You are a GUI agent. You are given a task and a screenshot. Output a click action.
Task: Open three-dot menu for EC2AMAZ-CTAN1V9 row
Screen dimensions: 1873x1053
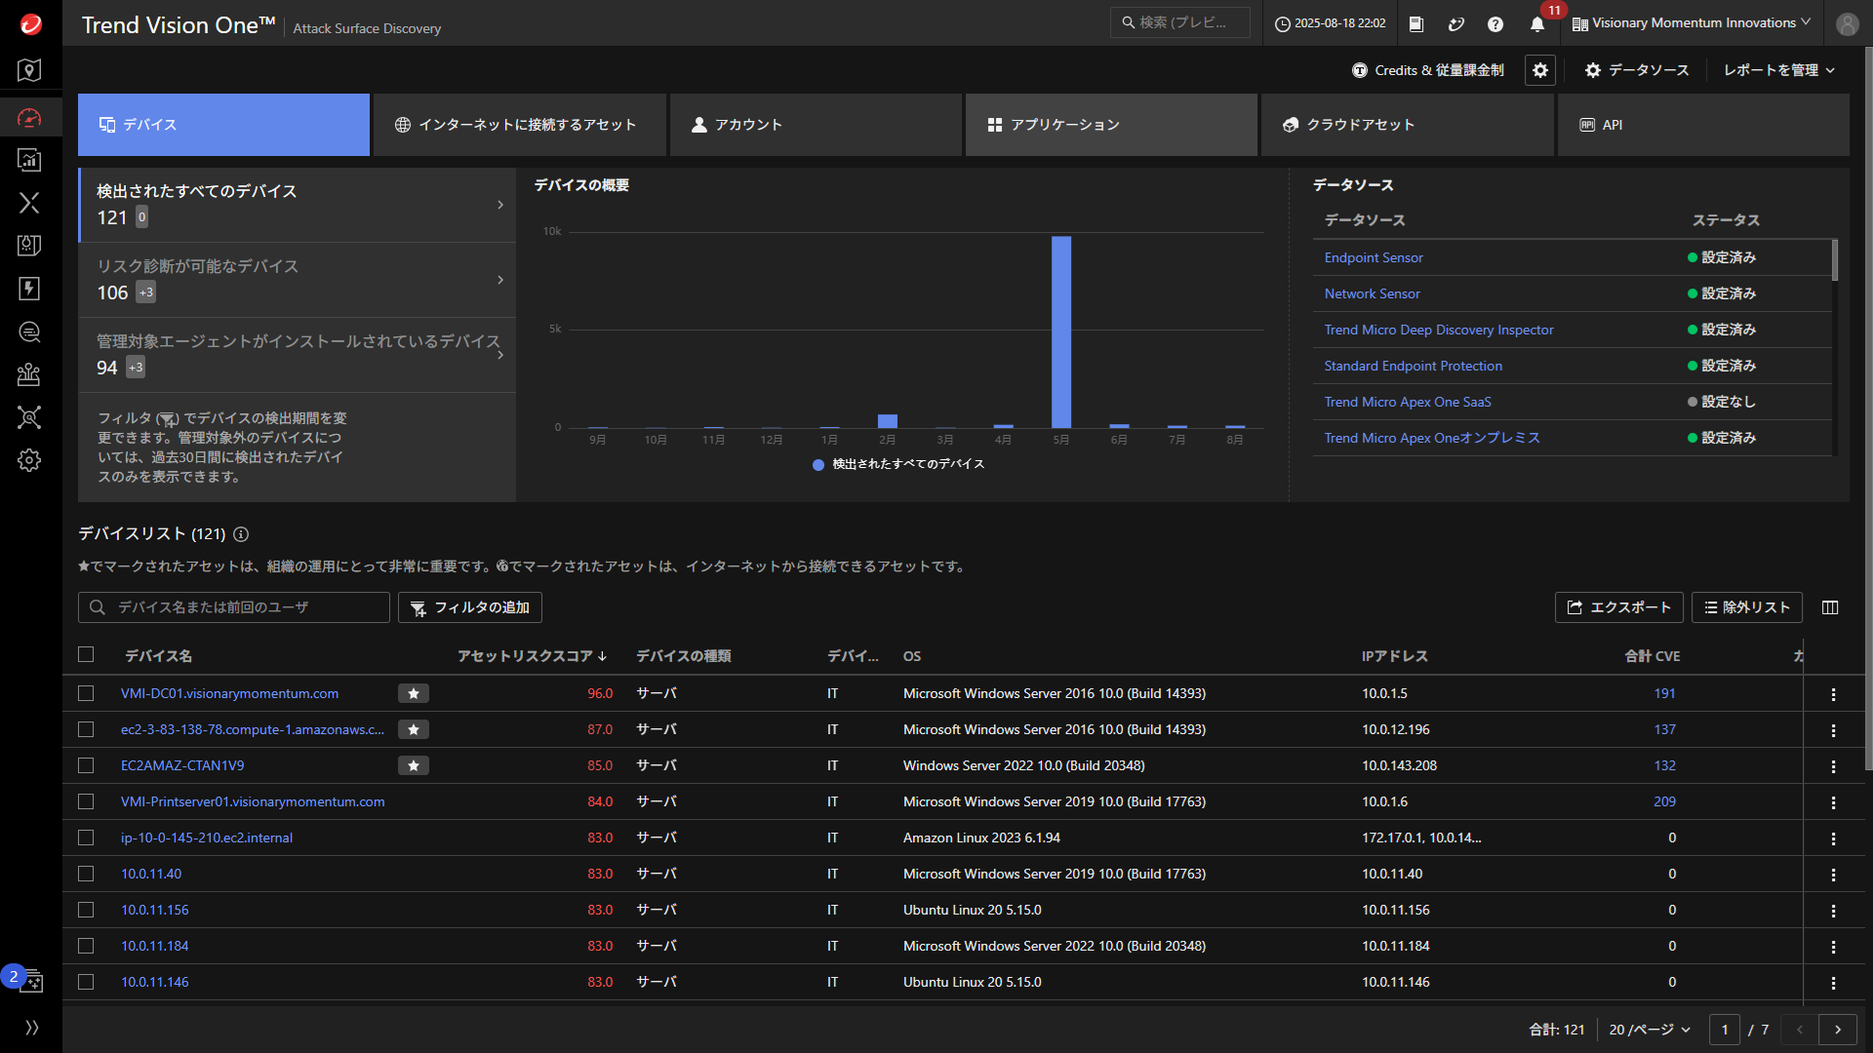coord(1833,766)
